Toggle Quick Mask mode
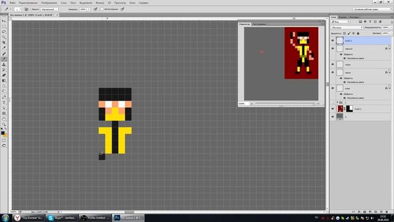 (4, 141)
